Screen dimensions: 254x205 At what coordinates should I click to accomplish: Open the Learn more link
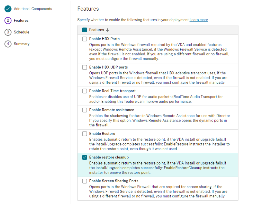click(199, 20)
